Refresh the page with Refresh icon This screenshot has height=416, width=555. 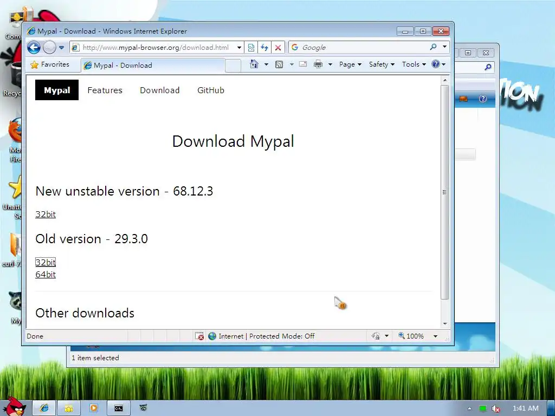264,47
